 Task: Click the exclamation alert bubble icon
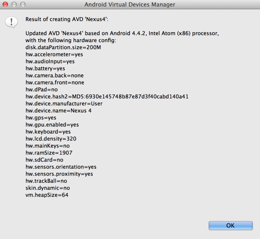click(x=11, y=22)
